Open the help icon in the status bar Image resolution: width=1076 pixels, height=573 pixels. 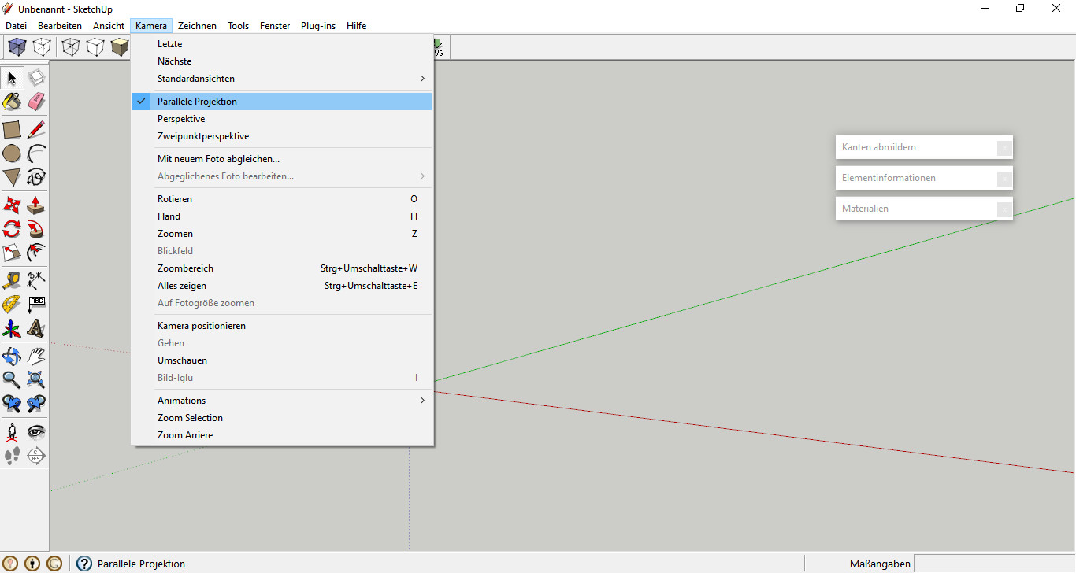(84, 564)
